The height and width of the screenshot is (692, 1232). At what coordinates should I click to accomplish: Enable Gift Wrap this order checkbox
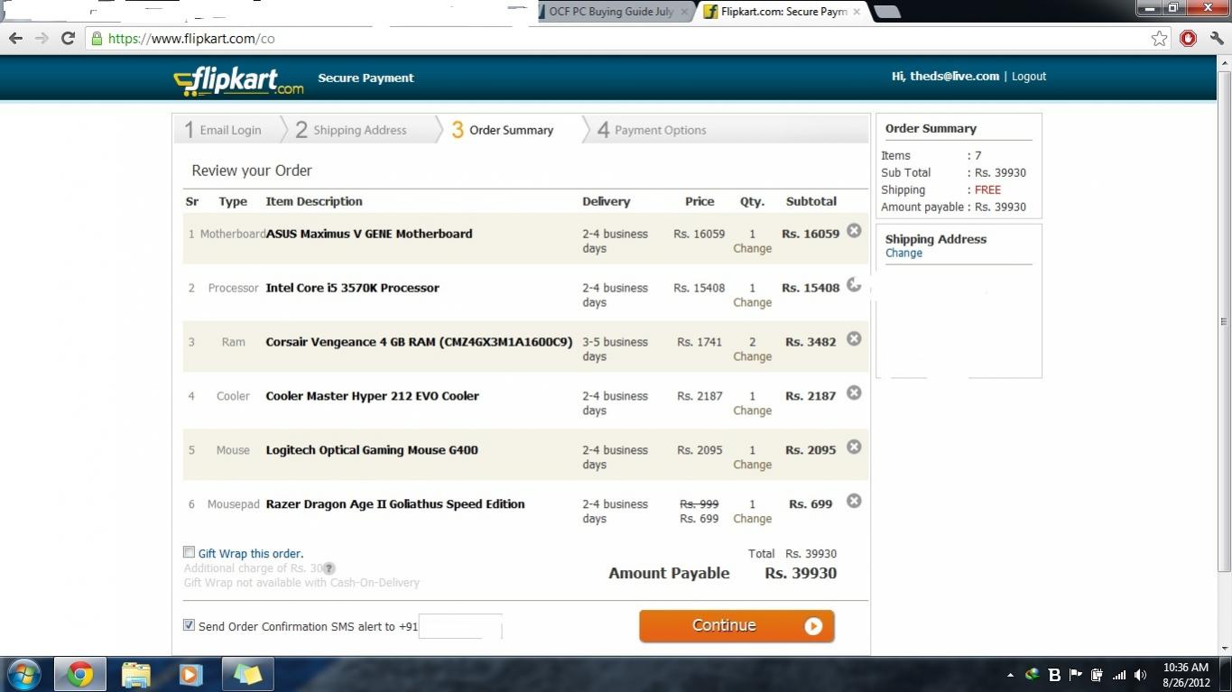[x=189, y=552]
